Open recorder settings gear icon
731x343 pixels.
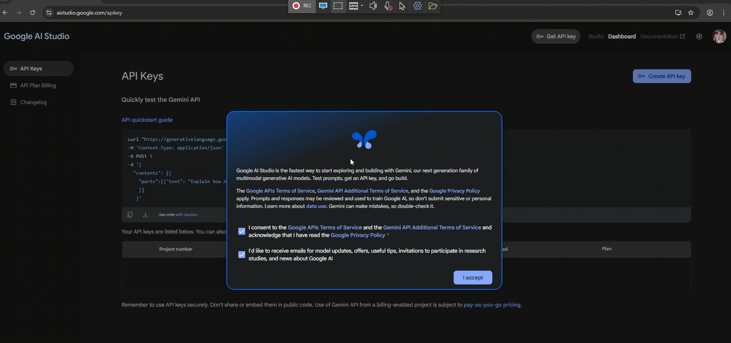pyautogui.click(x=418, y=6)
